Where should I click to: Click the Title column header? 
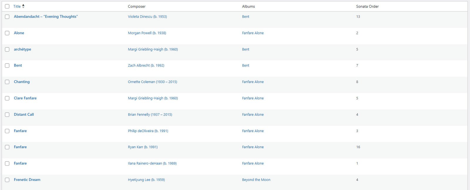17,6
